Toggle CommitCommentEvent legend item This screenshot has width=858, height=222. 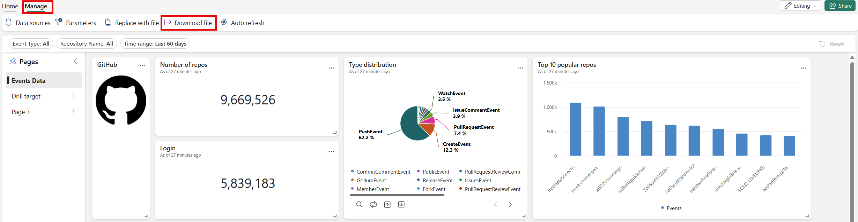tap(383, 172)
